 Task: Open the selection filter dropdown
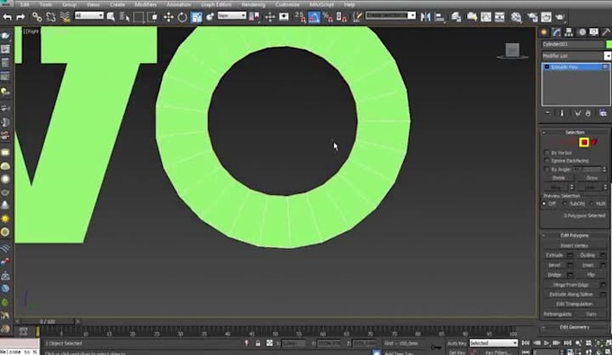[89, 15]
